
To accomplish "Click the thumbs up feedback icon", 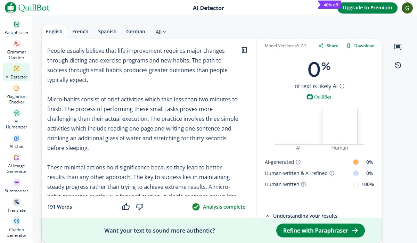I will [x=126, y=207].
